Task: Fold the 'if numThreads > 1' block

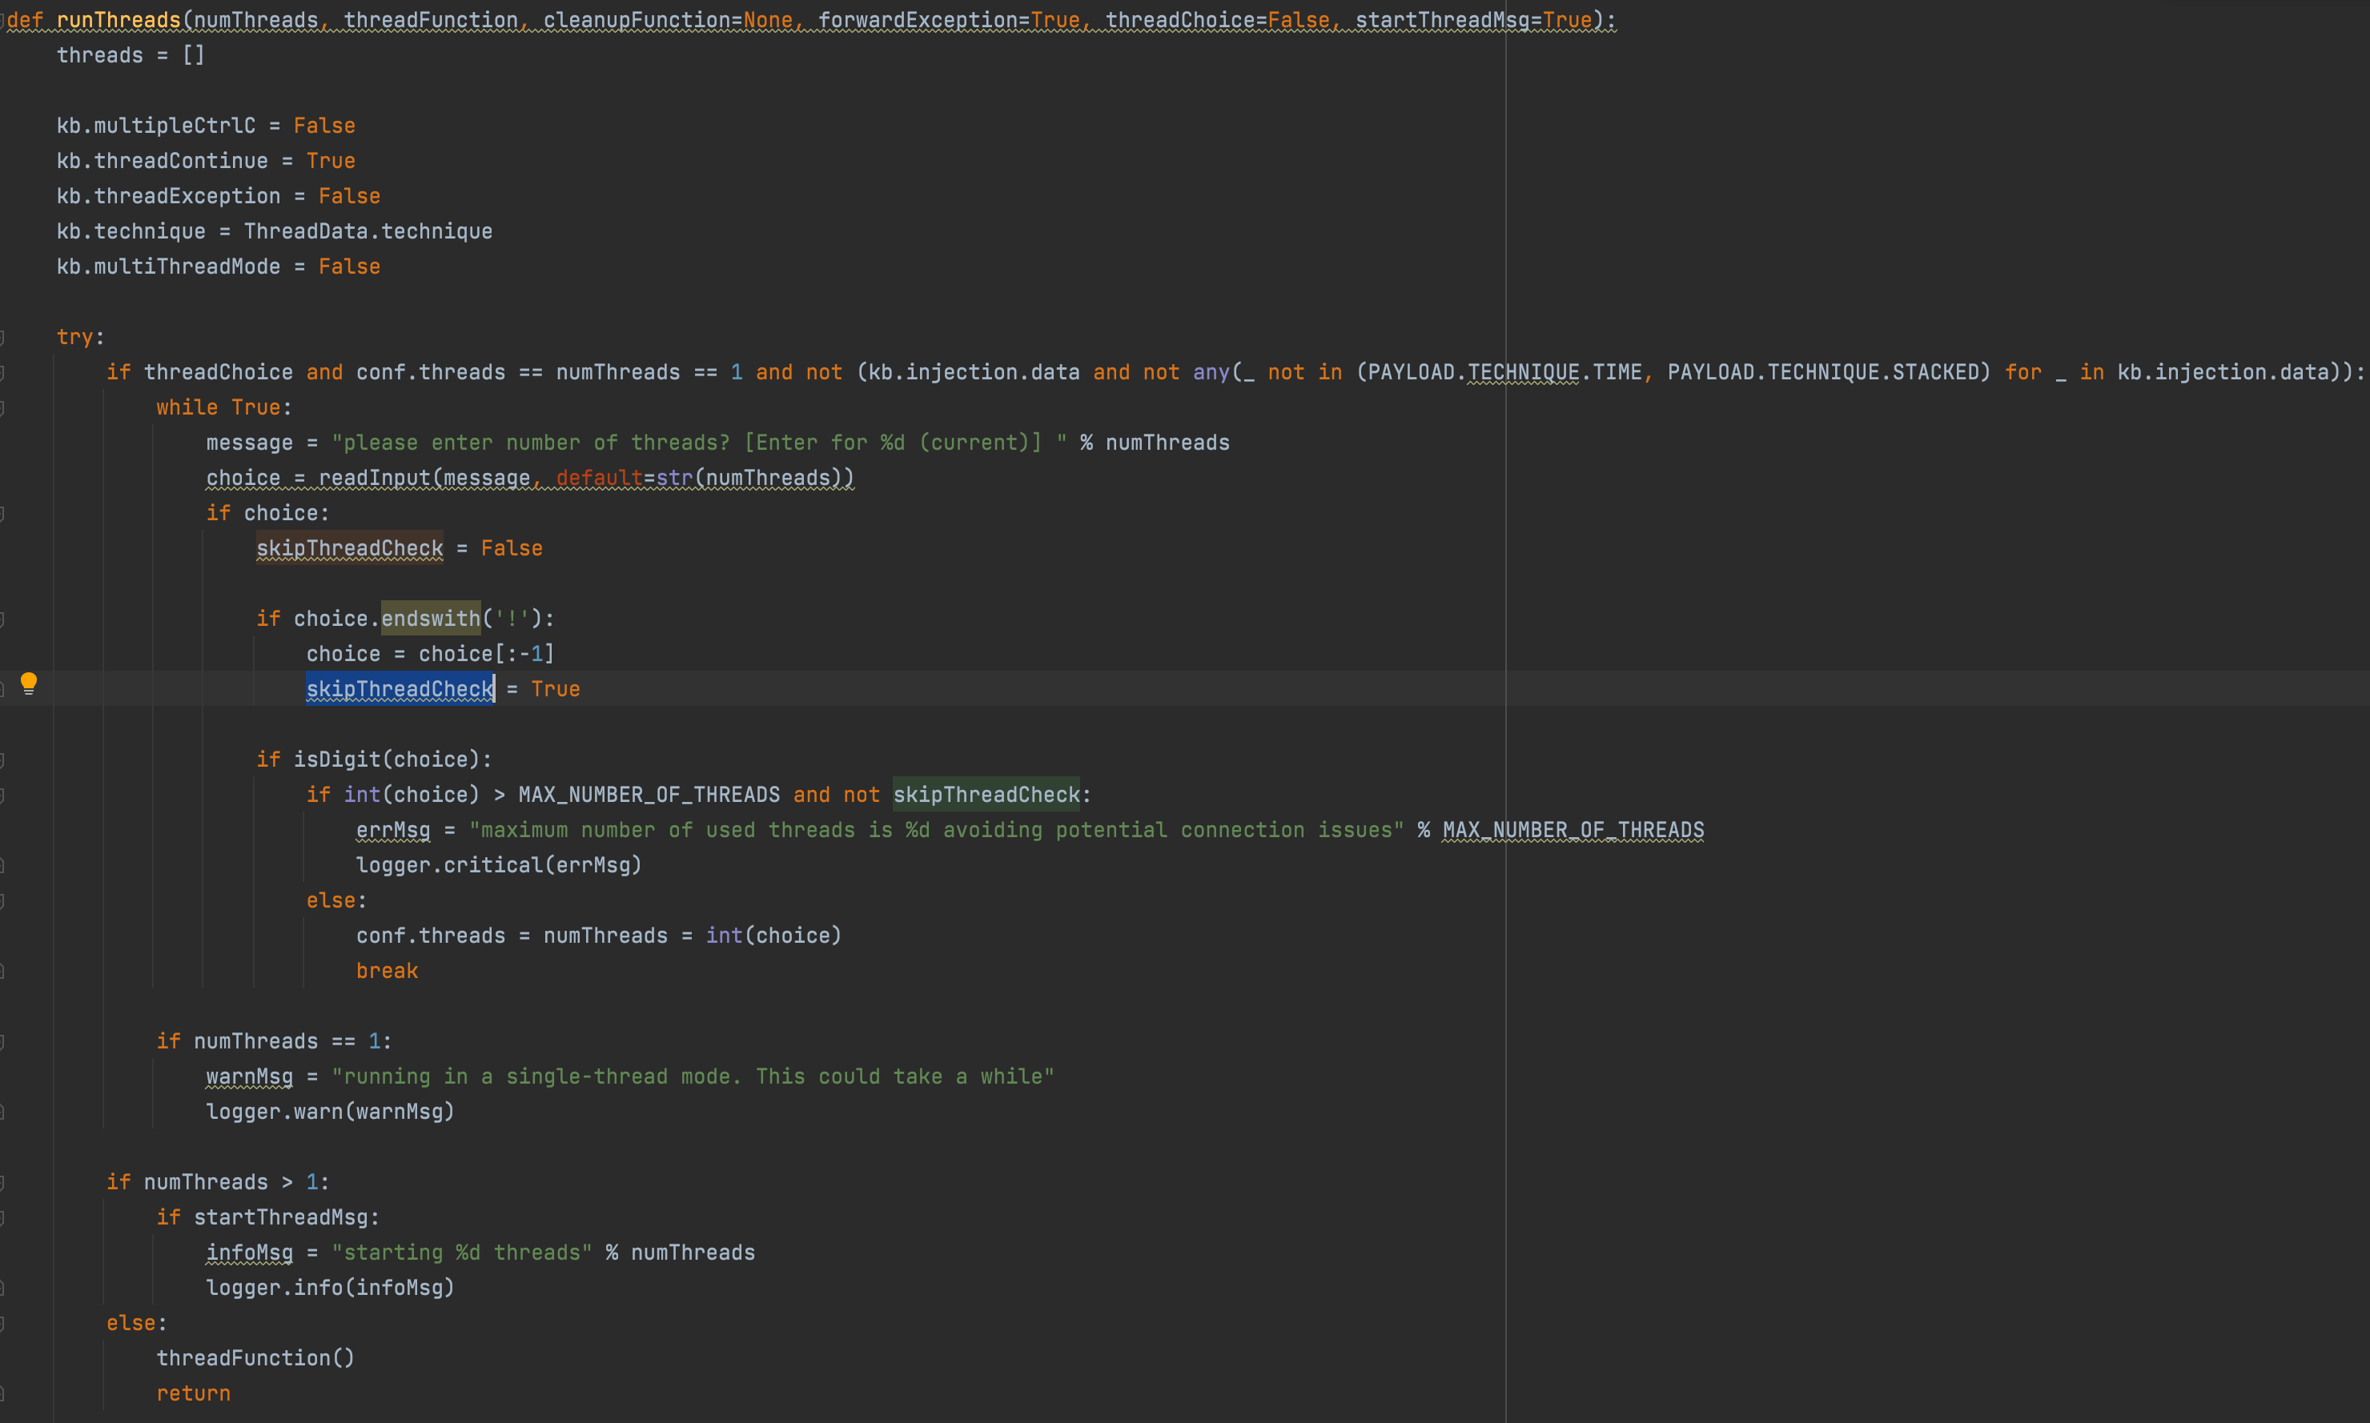Action: pos(3,1182)
